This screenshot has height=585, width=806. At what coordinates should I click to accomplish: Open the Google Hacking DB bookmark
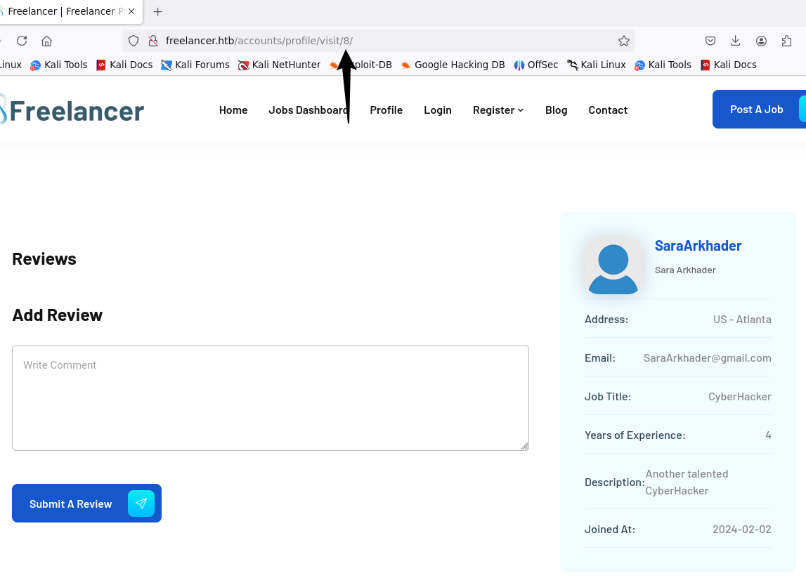453,65
